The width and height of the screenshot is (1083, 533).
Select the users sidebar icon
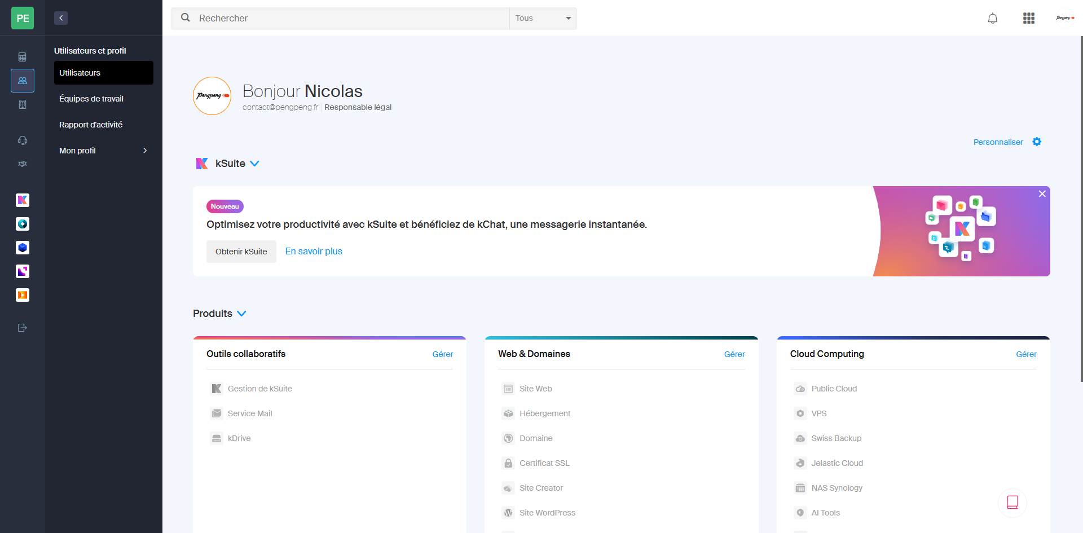coord(23,81)
